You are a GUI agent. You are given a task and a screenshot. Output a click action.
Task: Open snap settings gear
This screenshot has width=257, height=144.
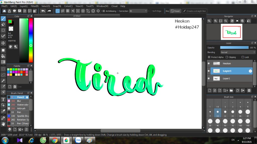(98, 11)
